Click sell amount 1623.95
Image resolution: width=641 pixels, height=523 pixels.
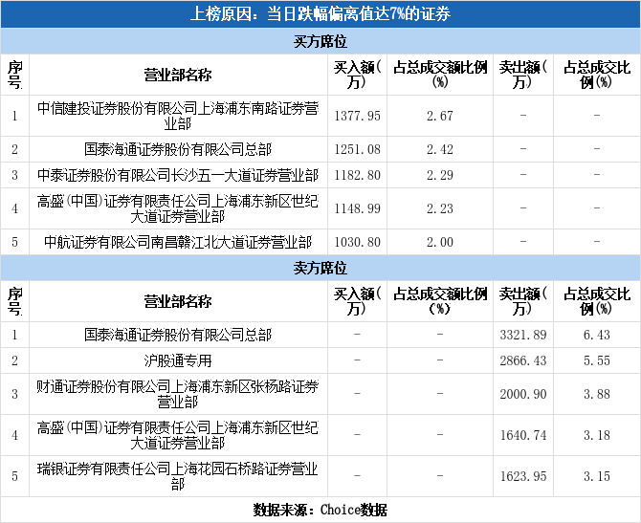523,476
